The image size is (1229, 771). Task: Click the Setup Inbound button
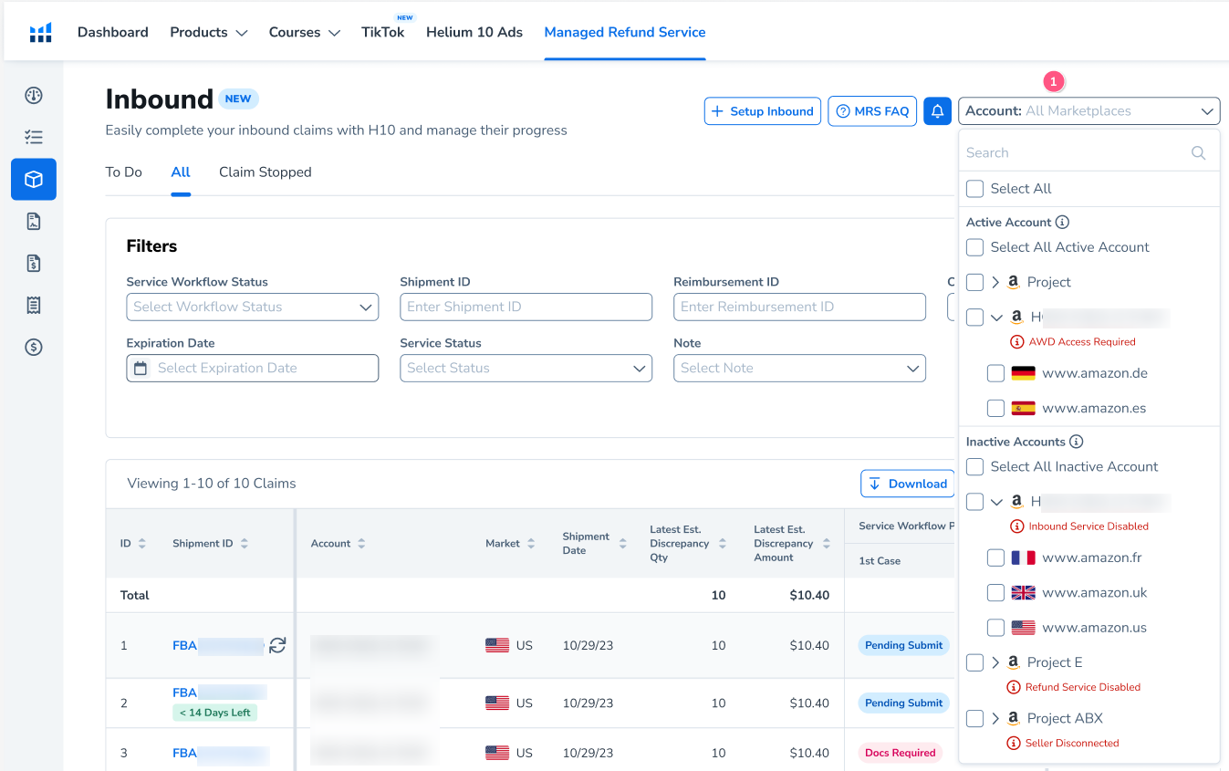pos(763,111)
